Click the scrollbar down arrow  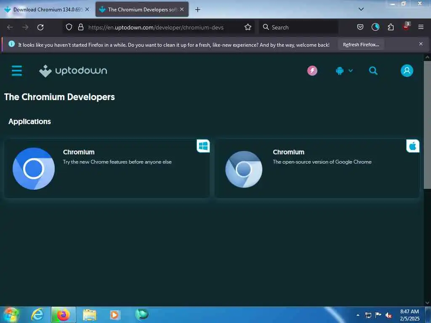[x=427, y=303]
